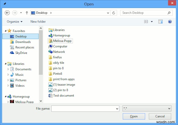Open the Help button
The width and height of the screenshot is (178, 125).
(170, 22)
